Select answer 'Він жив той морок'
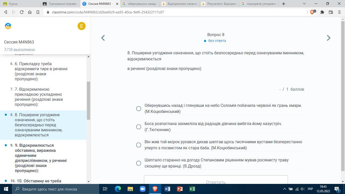The height and width of the screenshot is (194, 345). (139, 145)
